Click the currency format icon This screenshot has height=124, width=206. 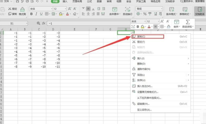pos(138,14)
